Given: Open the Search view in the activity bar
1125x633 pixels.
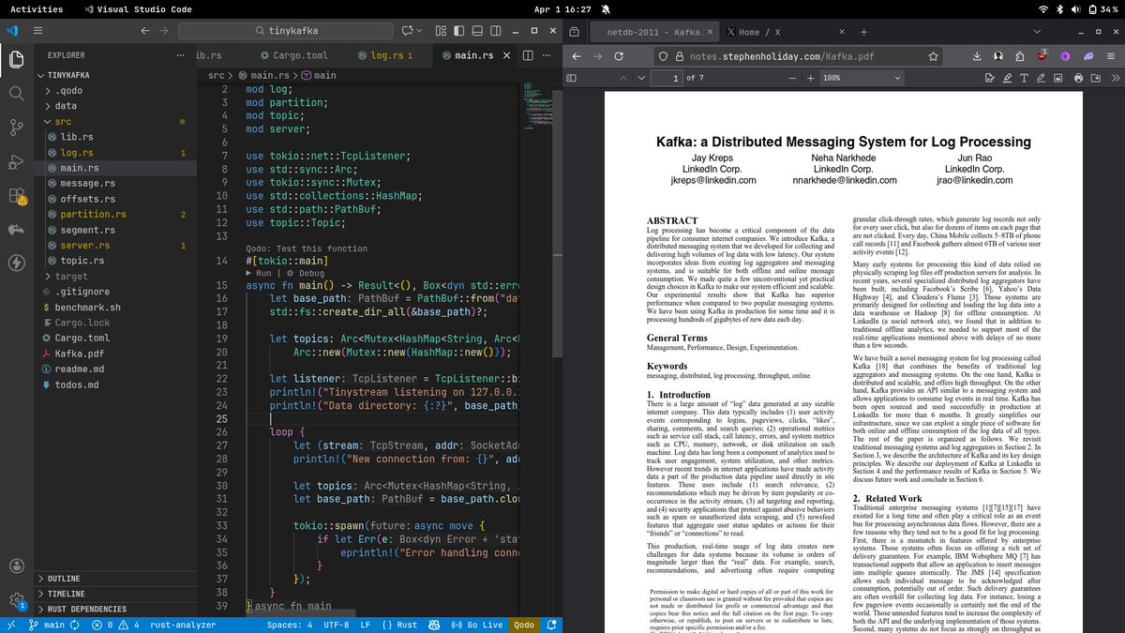Looking at the screenshot, I should coord(16,94).
